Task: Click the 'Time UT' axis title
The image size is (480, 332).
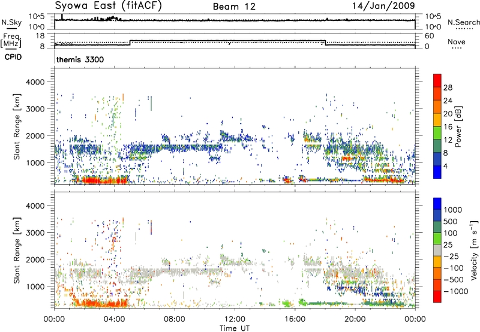Action: click(235, 328)
